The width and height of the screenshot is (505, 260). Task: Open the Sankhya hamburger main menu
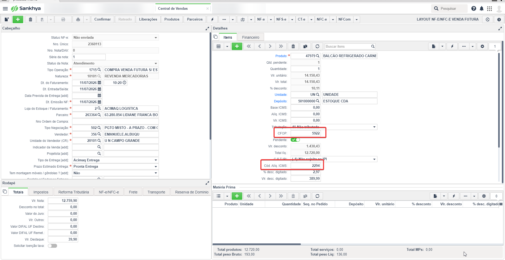pyautogui.click(x=5, y=9)
